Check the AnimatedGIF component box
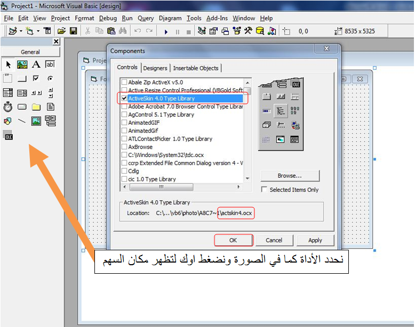 click(124, 122)
